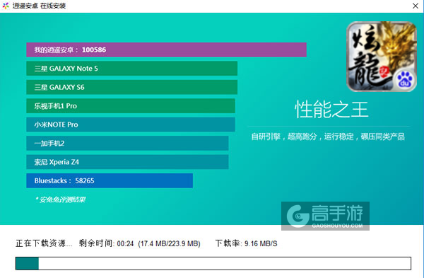Click the 正在下载资源 status text

(x=44, y=243)
